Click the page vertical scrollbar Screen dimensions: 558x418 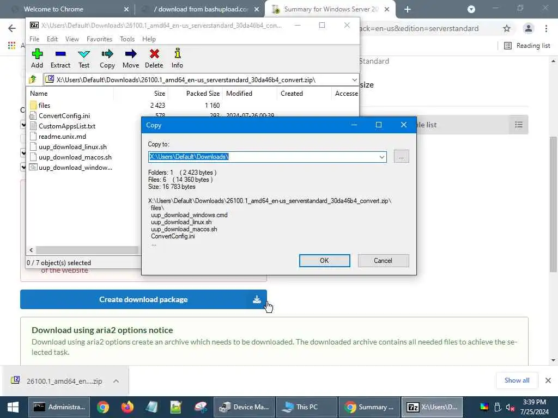point(553,204)
